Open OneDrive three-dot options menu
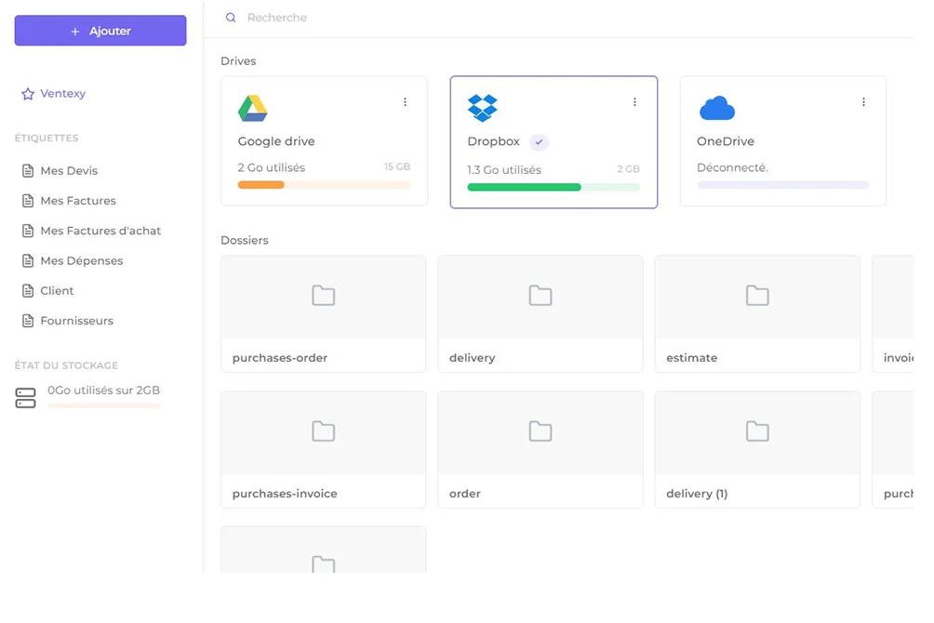This screenshot has width=934, height=623. (x=863, y=102)
